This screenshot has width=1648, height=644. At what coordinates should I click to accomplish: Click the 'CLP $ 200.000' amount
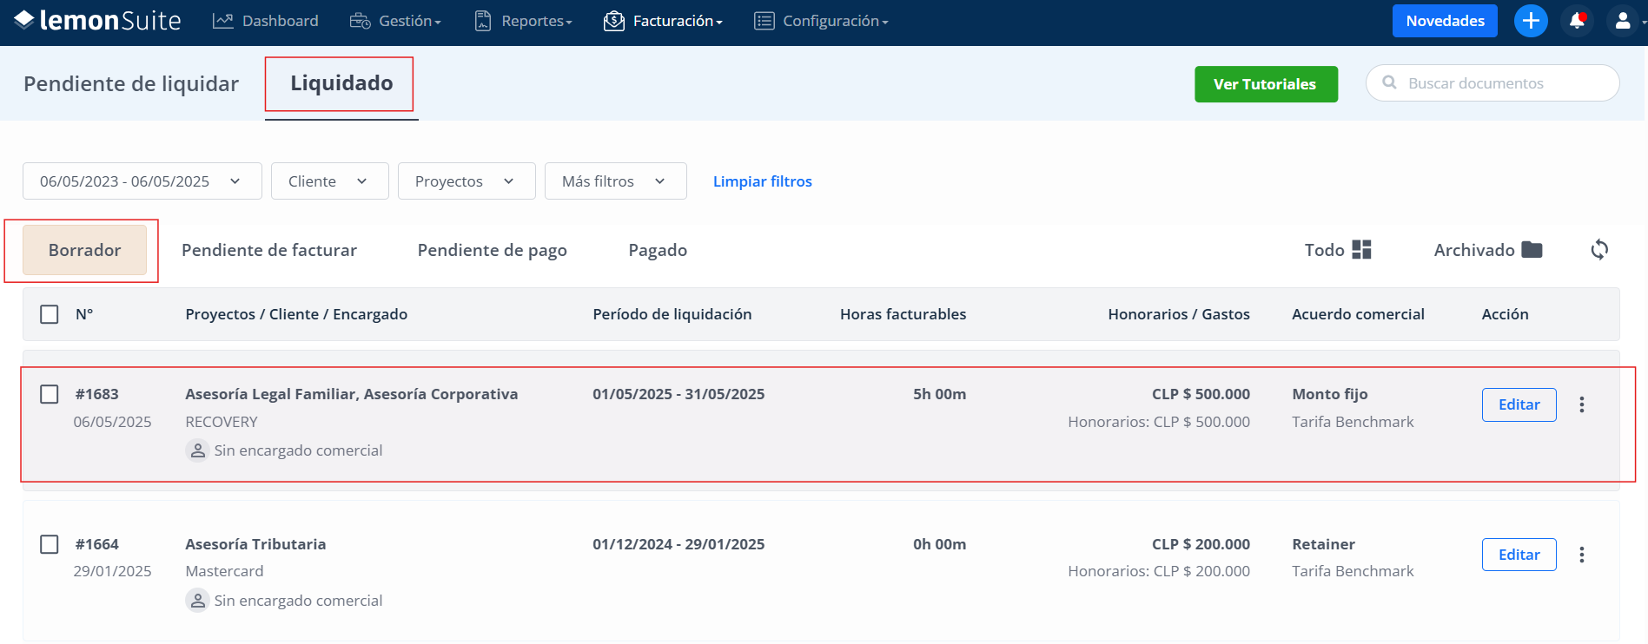[1201, 544]
